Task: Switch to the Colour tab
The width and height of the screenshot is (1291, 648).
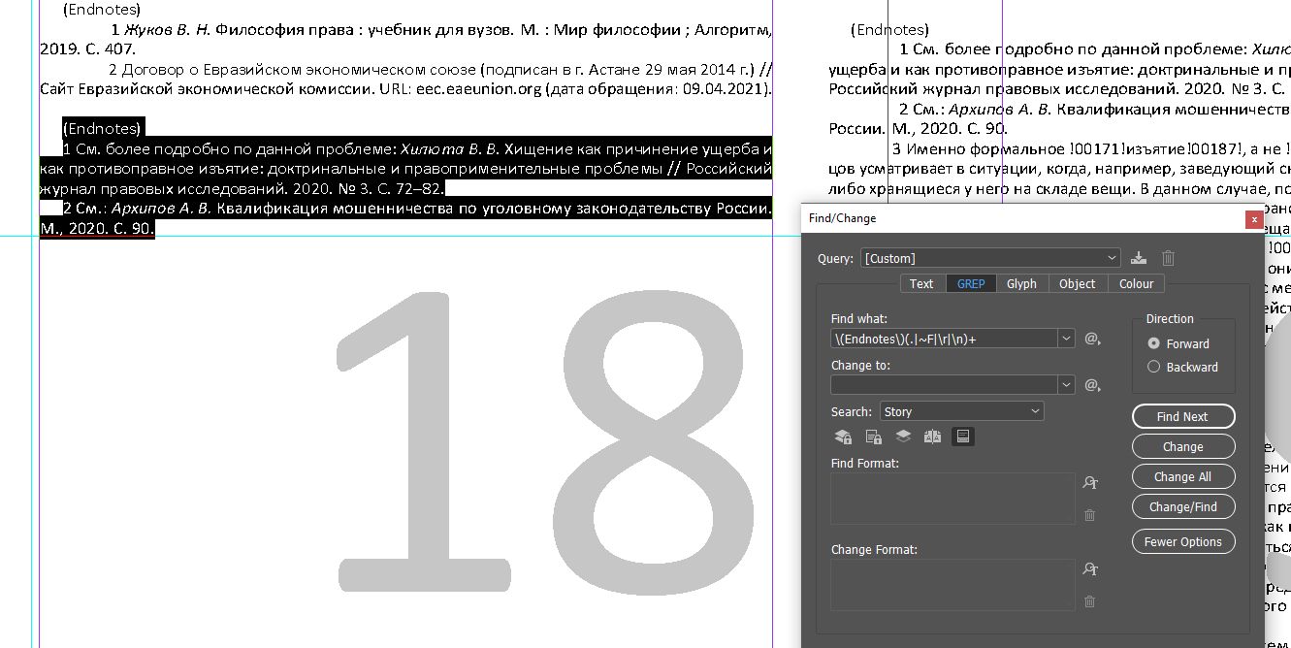Action: [1136, 283]
